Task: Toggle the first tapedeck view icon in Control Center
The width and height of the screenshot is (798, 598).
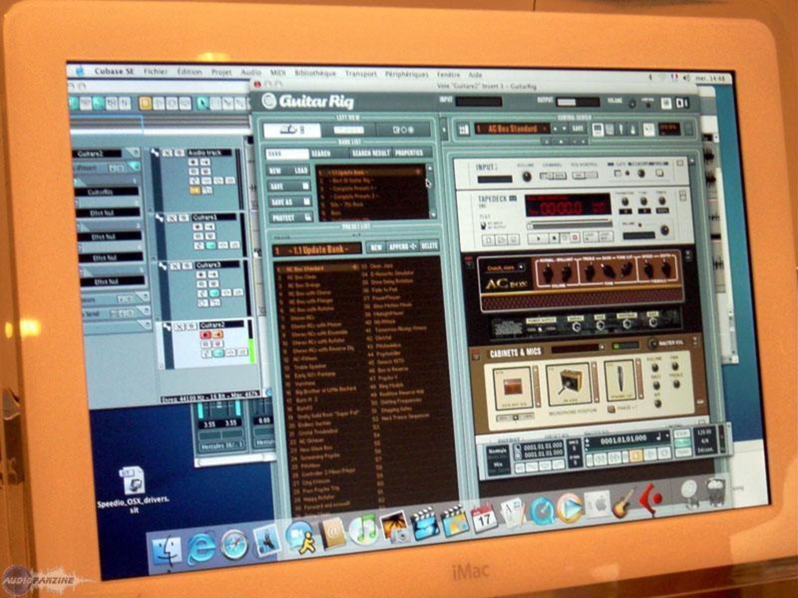Action: [598, 130]
